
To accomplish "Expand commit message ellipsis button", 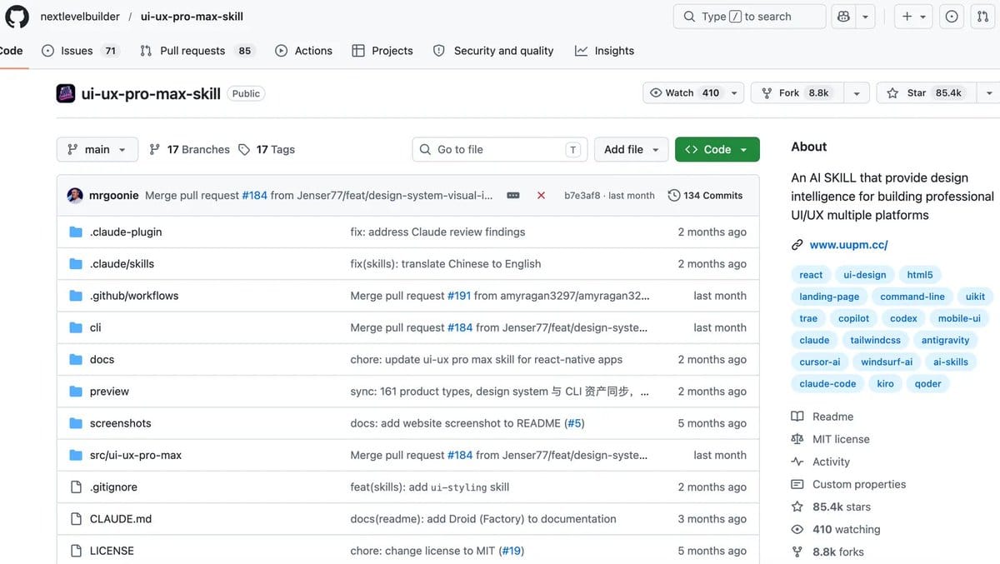I will point(513,196).
